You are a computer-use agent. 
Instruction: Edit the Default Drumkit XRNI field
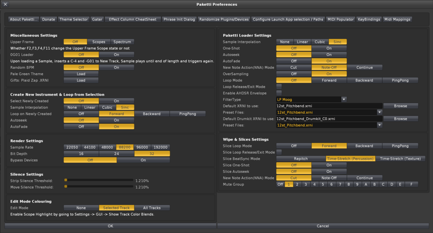(329, 119)
